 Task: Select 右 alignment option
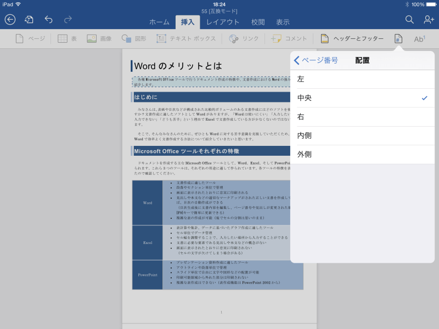[362, 117]
